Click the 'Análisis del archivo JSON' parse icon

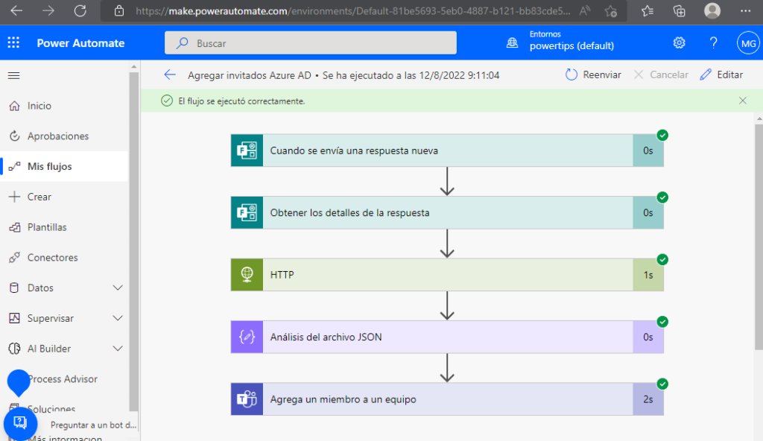pos(246,337)
